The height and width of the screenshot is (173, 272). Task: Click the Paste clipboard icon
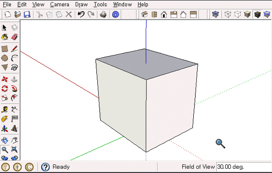(x=59, y=14)
